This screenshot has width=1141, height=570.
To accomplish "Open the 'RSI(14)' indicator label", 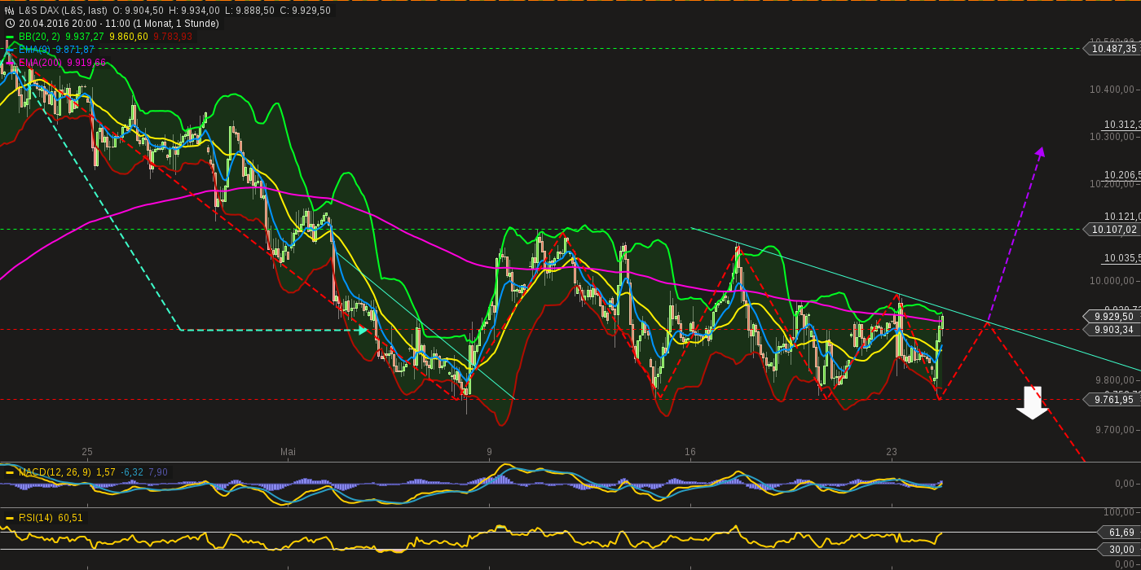I will pyautogui.click(x=36, y=518).
